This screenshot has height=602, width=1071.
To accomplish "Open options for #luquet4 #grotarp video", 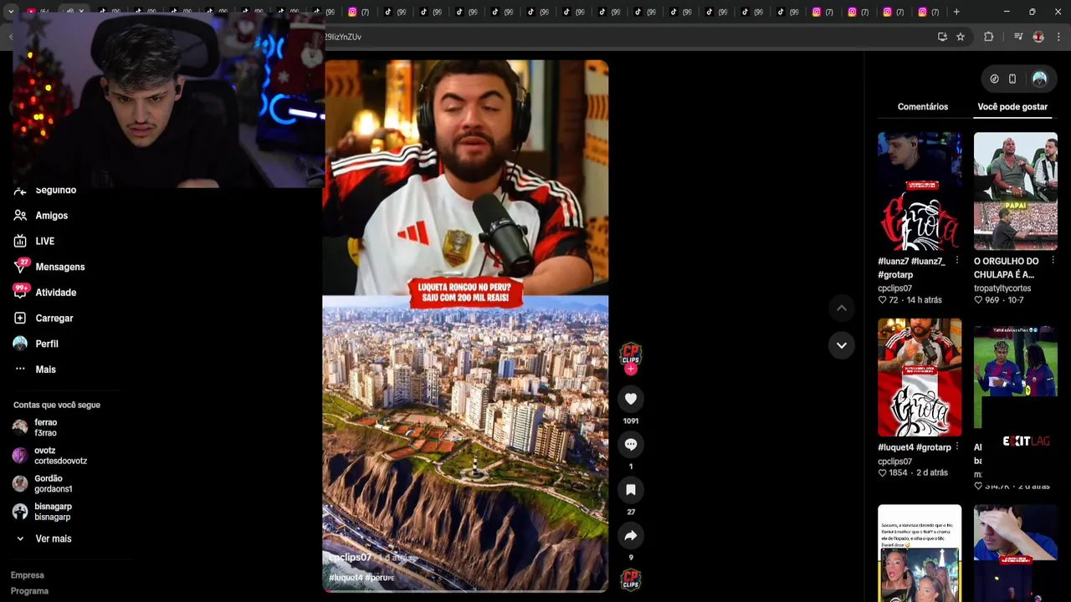I will 957,447.
